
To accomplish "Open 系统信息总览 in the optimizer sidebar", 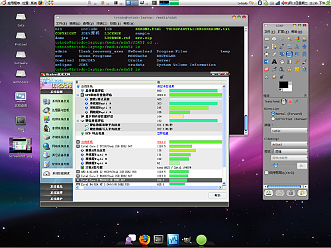I will tap(56, 101).
